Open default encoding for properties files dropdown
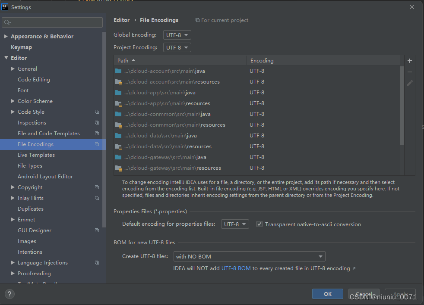Image resolution: width=424 pixels, height=305 pixels. coord(235,224)
